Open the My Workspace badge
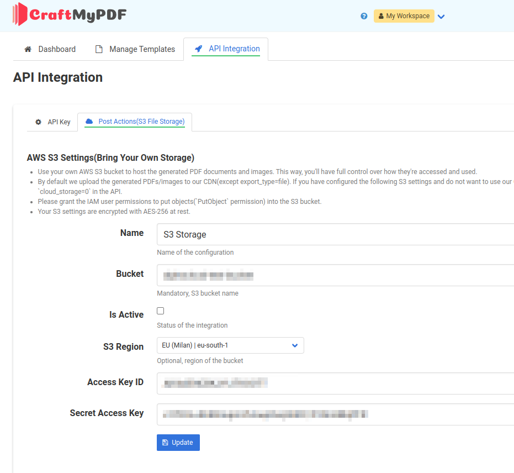The image size is (514, 473). tap(404, 16)
